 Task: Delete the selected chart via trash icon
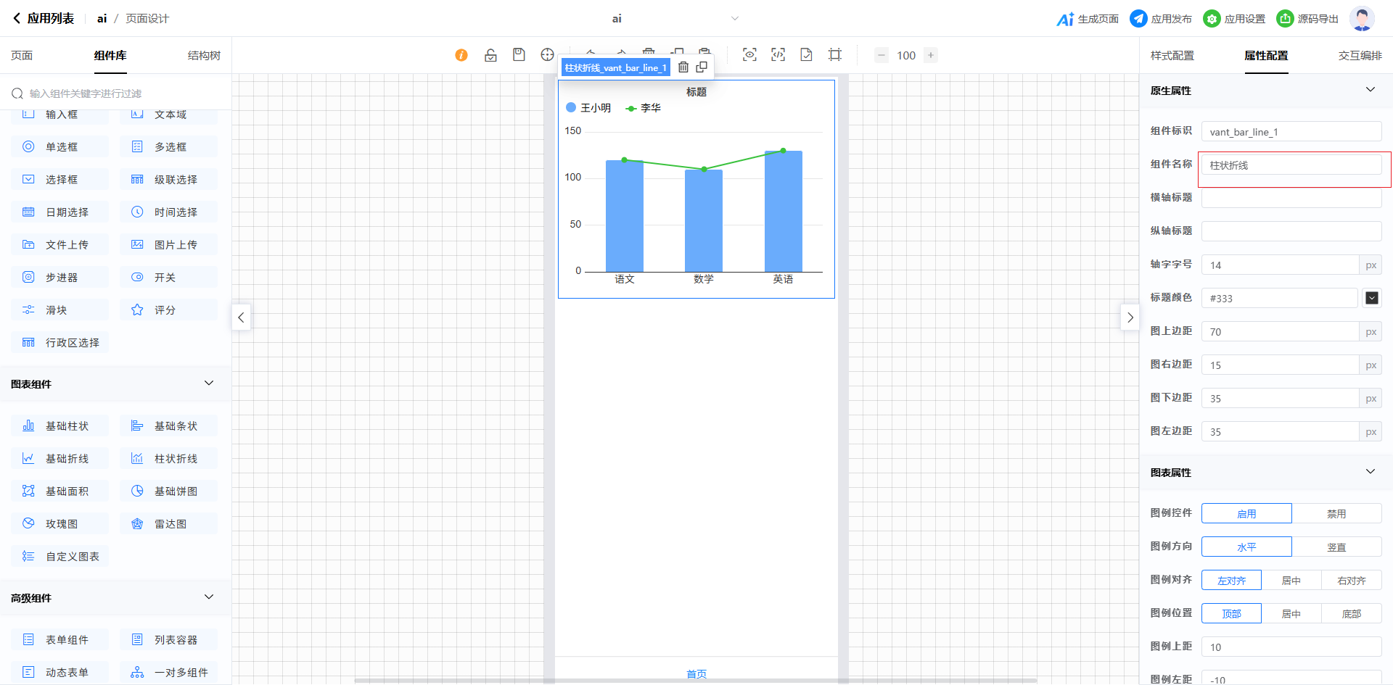coord(683,67)
